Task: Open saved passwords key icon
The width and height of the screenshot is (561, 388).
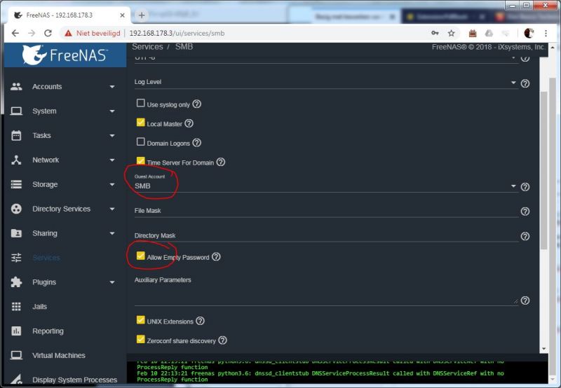Action: pos(435,33)
